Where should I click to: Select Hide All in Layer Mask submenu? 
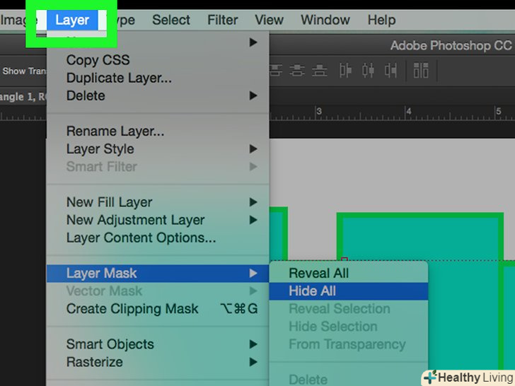click(x=349, y=291)
